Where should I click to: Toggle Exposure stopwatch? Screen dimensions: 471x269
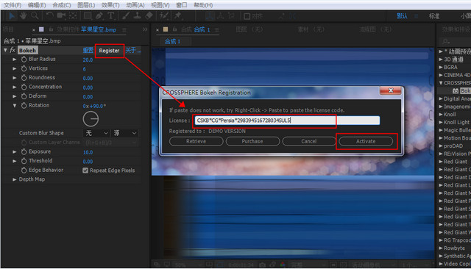coord(24,151)
